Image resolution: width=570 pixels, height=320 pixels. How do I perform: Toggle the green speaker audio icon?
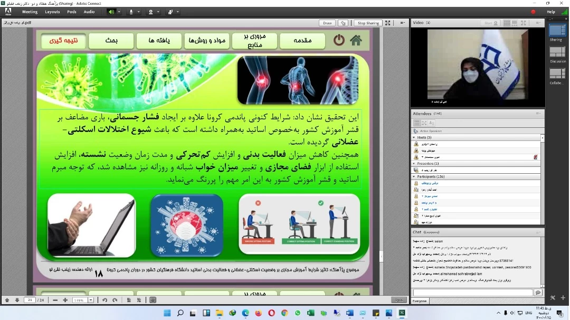click(x=111, y=12)
